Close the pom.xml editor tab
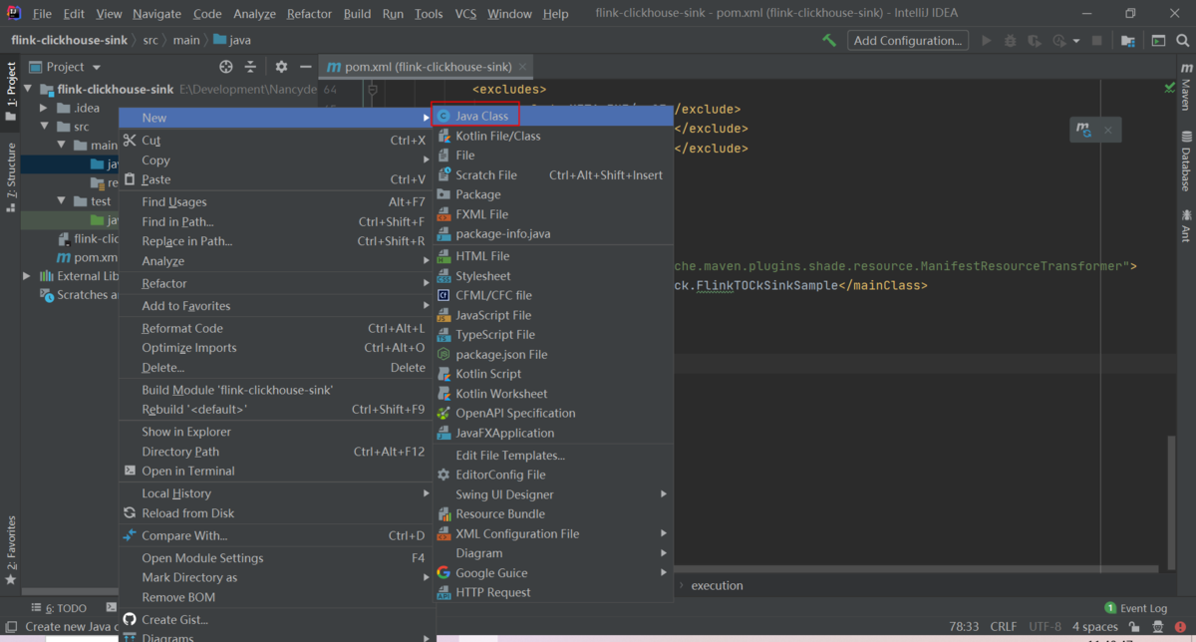 [523, 67]
